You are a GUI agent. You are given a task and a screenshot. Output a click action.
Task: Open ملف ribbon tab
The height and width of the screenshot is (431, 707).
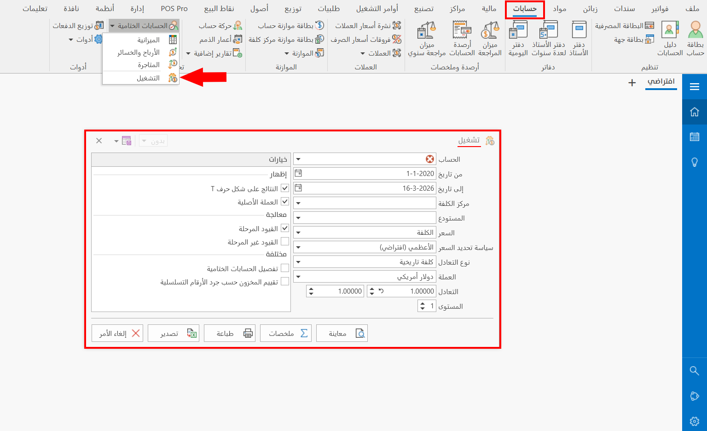coord(692,9)
